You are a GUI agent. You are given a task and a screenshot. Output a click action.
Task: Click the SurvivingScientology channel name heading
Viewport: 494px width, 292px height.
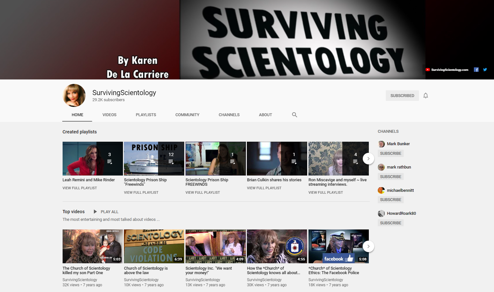pos(124,93)
